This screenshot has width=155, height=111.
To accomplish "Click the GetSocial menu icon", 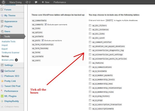I will pyautogui.click(x=2, y=71).
